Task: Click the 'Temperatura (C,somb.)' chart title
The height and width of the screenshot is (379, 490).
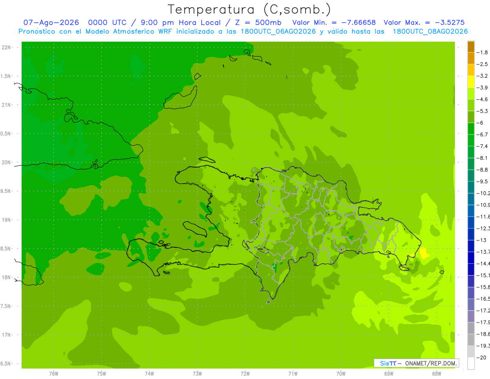Action: 249,9
